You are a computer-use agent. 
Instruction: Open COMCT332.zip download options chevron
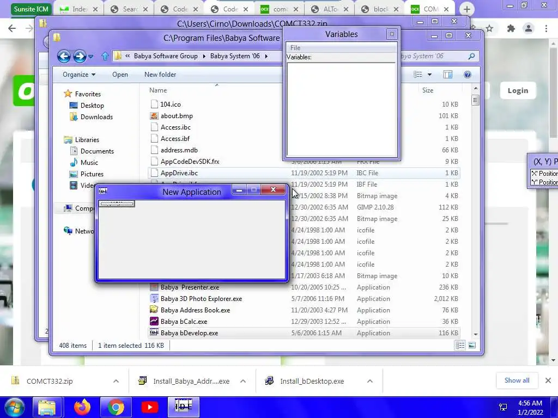(x=116, y=381)
